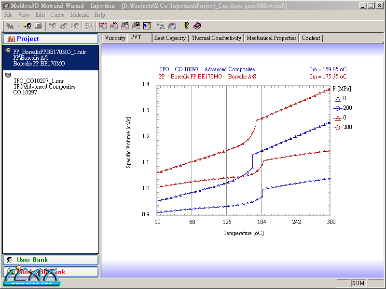Click the last stacked curves icon before help
This screenshot has width=386, height=289.
coord(172,26)
